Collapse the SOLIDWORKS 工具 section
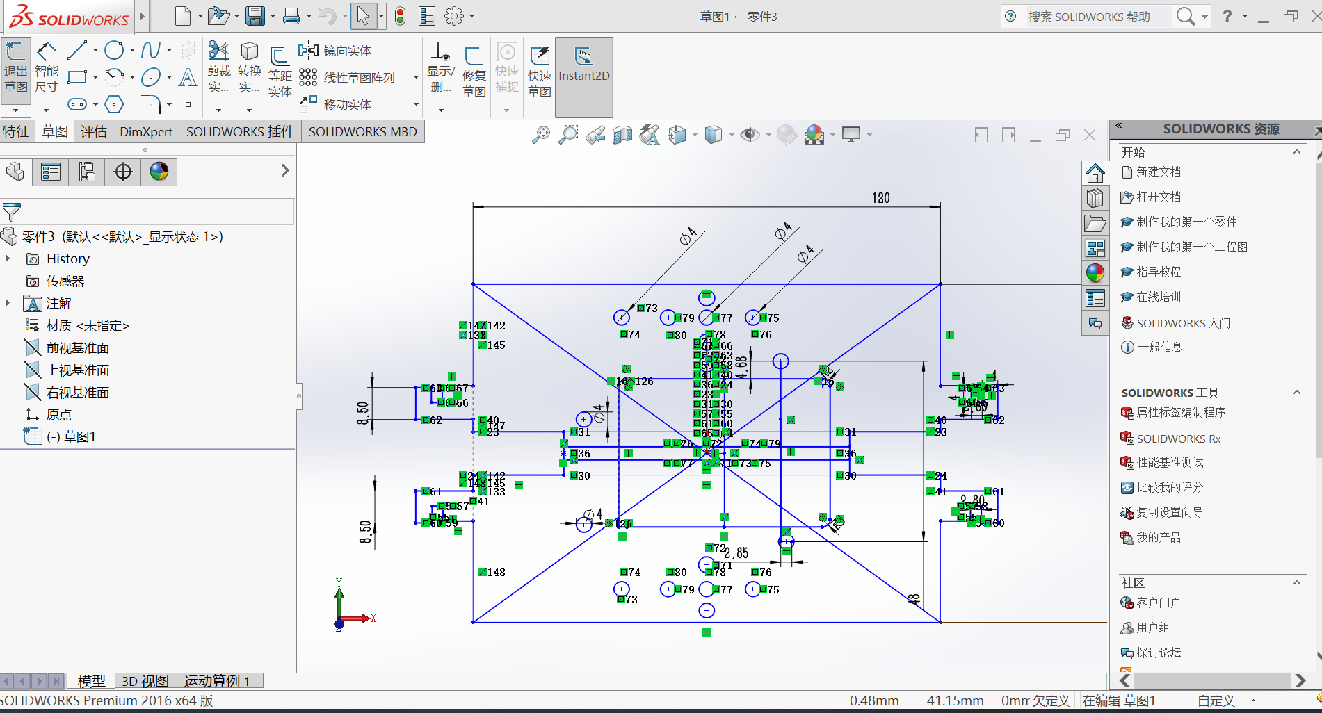 tap(1297, 393)
